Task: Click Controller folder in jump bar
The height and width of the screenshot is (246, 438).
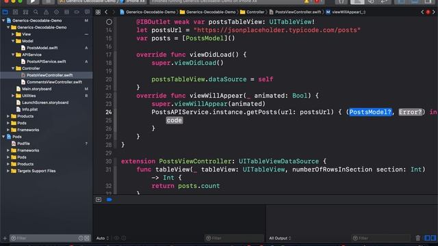Action: 253,12
